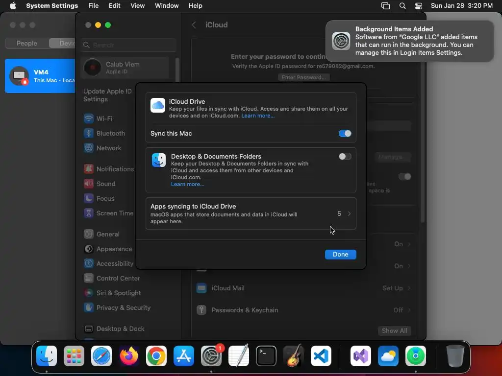The width and height of the screenshot is (502, 376).
Task: Open Visual Studio purple icon in Dock
Action: pyautogui.click(x=361, y=356)
